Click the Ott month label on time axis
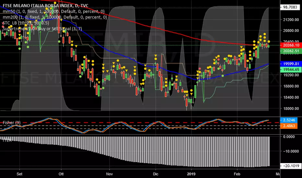The image size is (302, 178). (61, 174)
